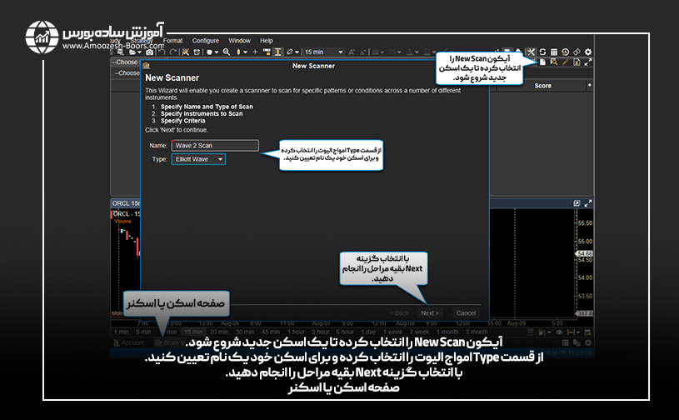The image size is (679, 420).
Task: Click the zoom magnifier toolbar icon
Action: pos(227,52)
